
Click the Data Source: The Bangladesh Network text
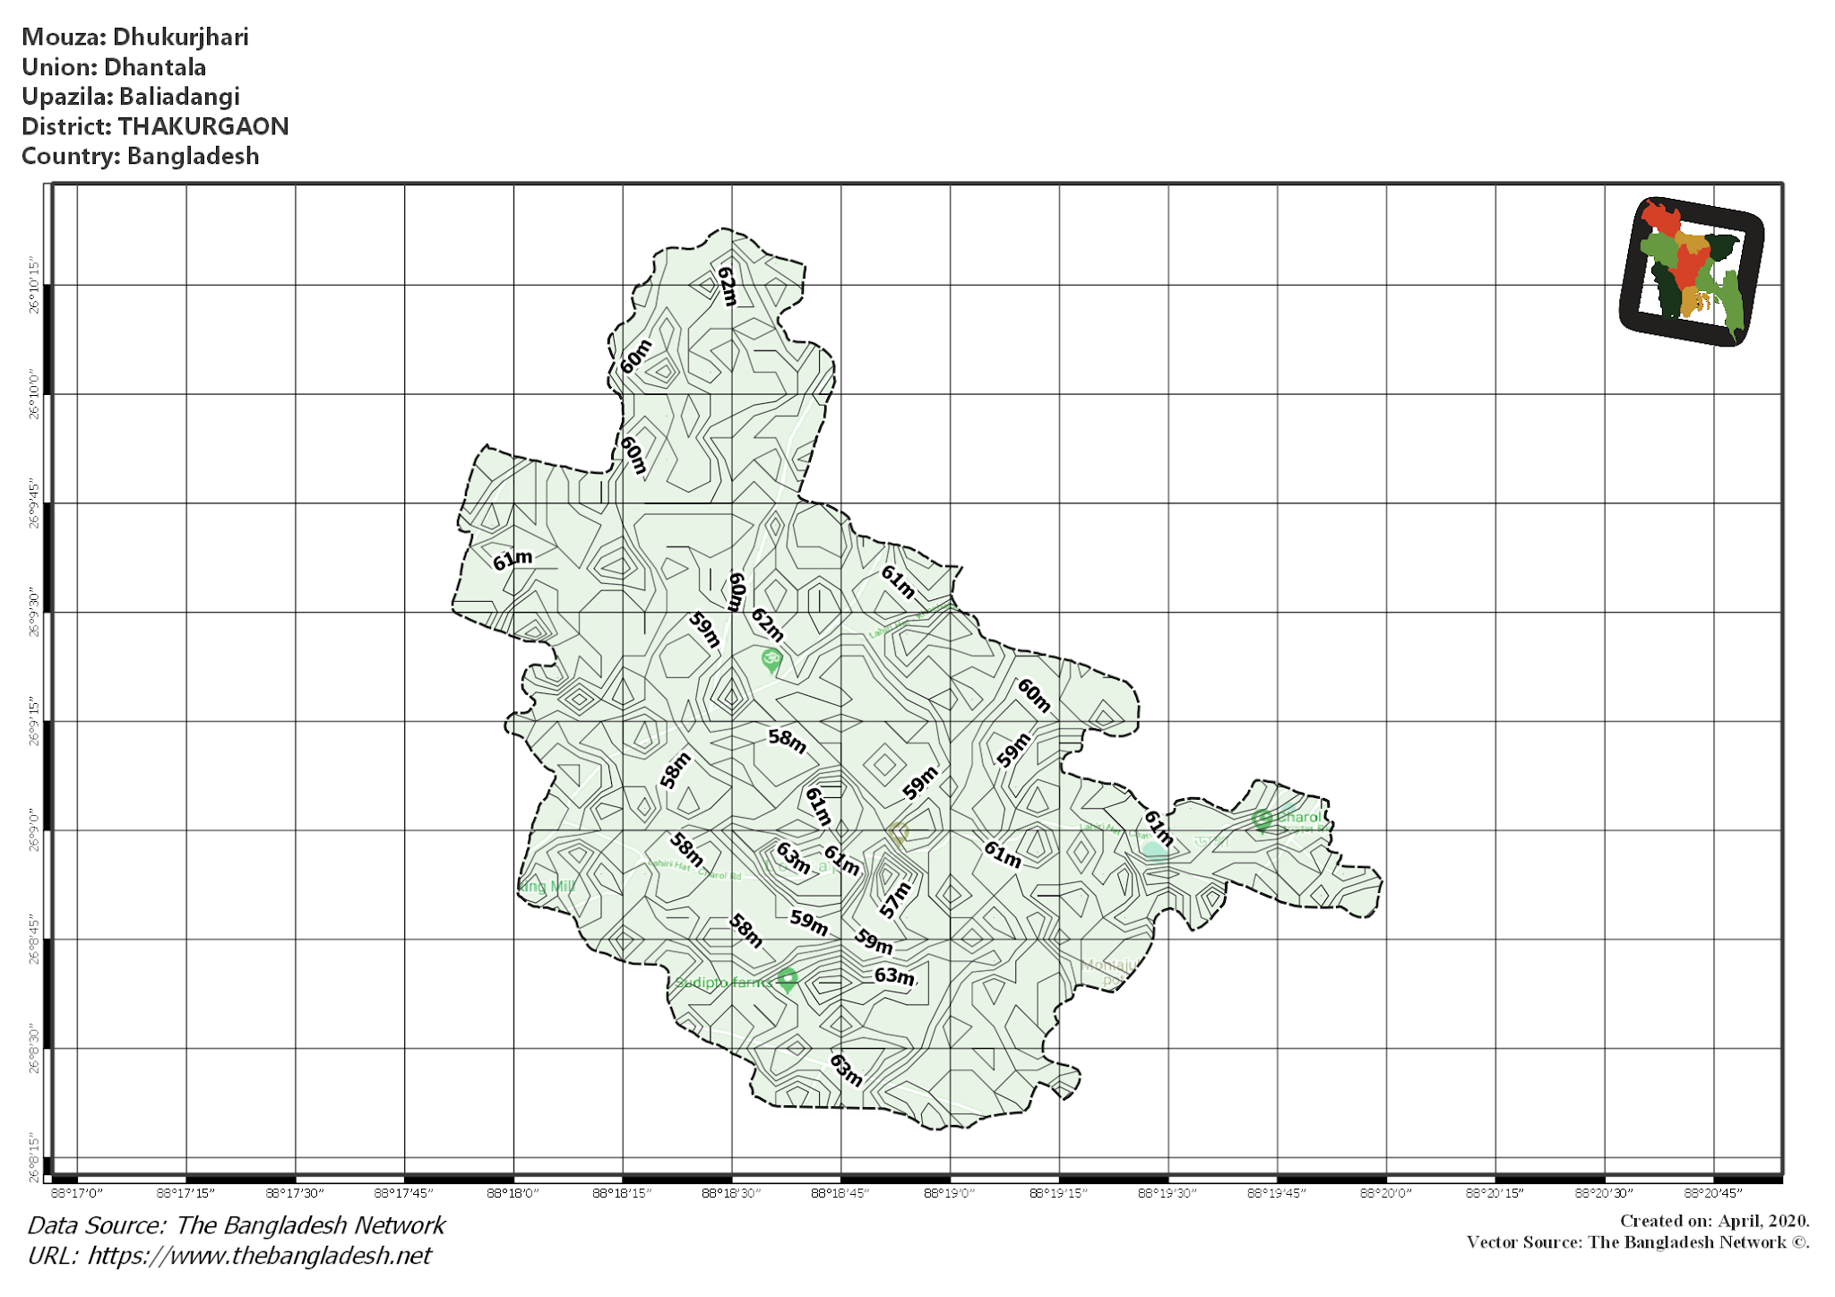tap(236, 1224)
